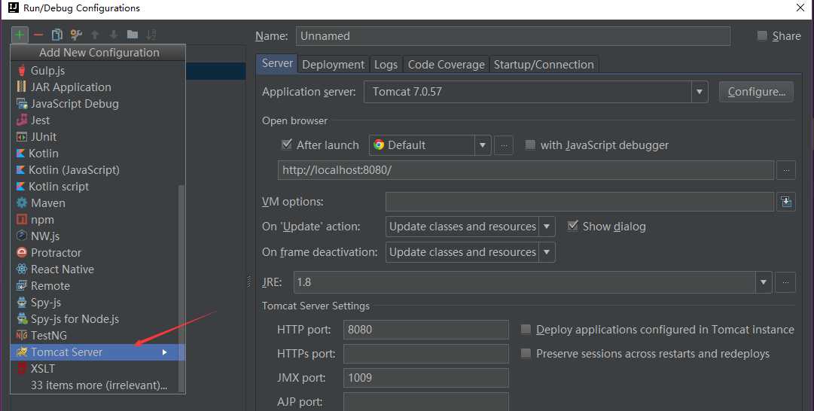This screenshot has width=814, height=411.
Task: Click the Copy Configuration icon
Action: pos(57,35)
